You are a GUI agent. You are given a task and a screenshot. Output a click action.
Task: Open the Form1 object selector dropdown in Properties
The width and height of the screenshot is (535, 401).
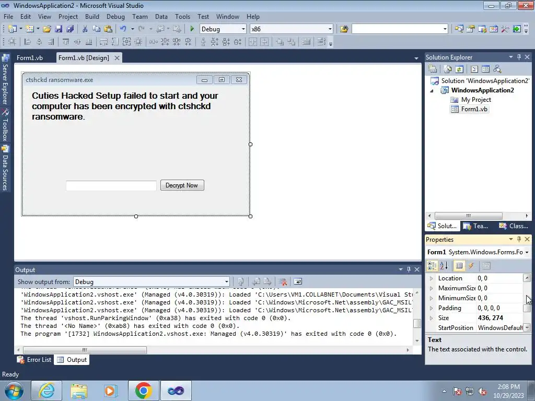click(x=527, y=252)
